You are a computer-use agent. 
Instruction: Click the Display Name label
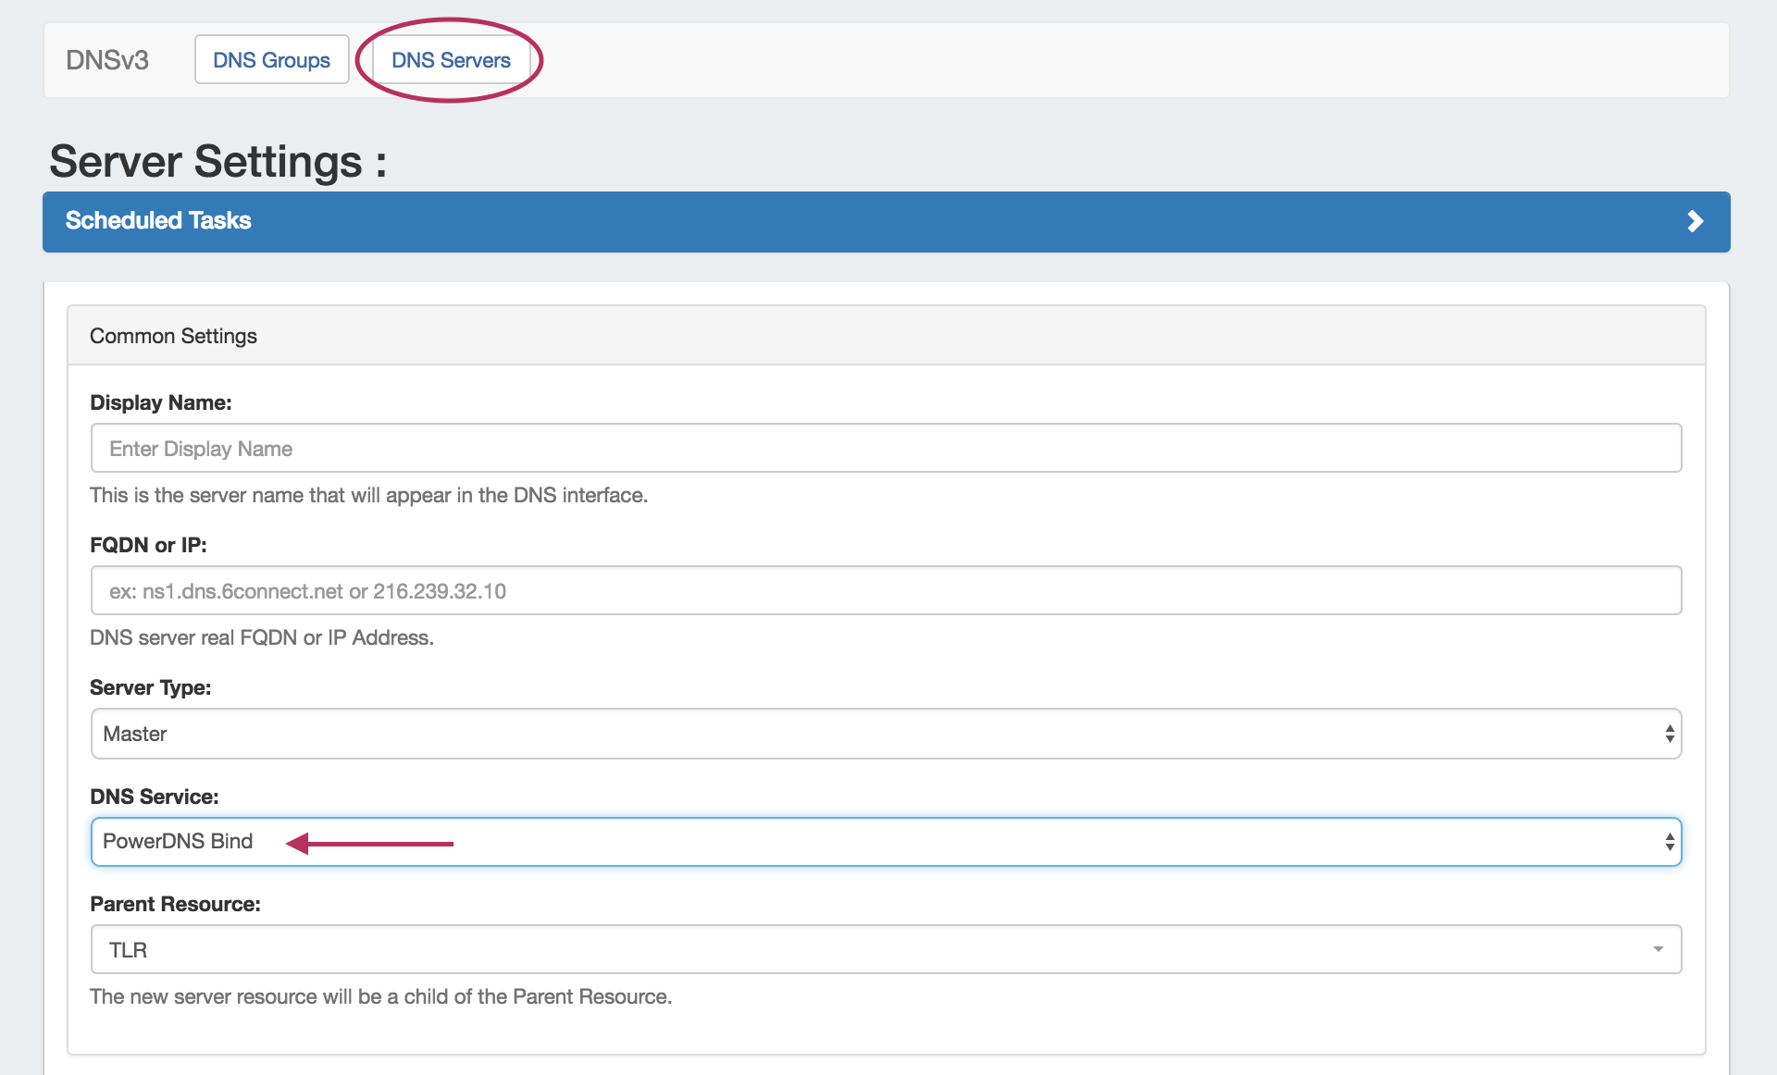point(161,402)
